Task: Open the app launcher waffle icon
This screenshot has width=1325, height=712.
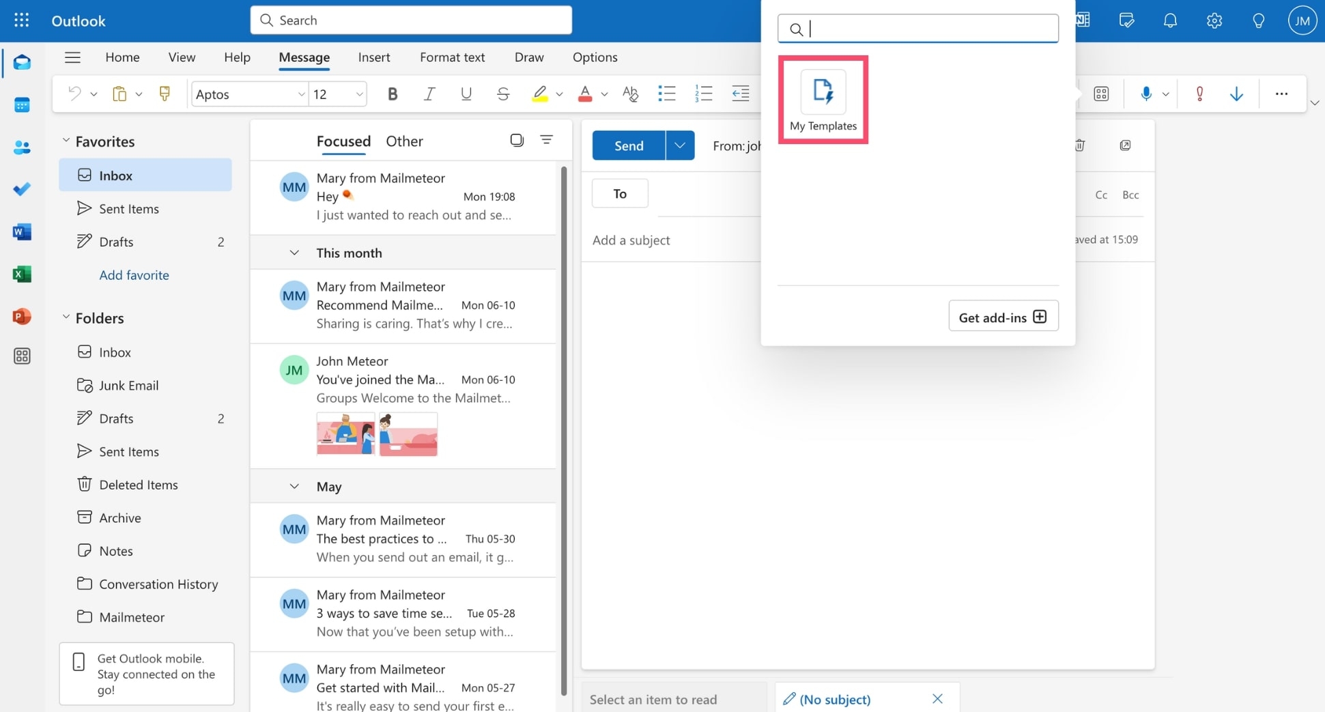Action: click(21, 20)
